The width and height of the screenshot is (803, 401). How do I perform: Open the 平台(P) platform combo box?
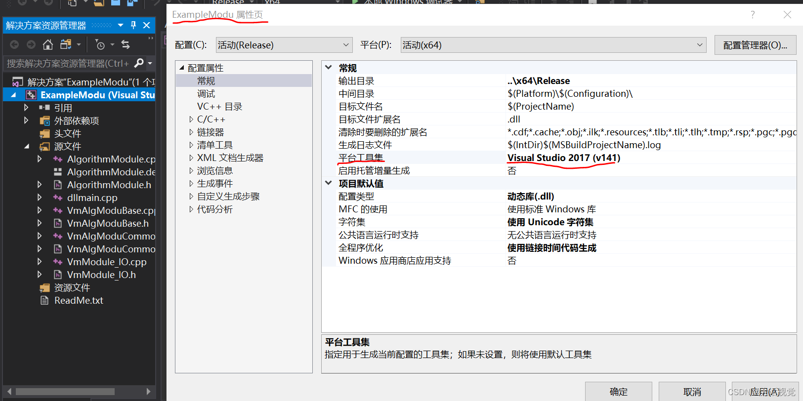pos(553,45)
